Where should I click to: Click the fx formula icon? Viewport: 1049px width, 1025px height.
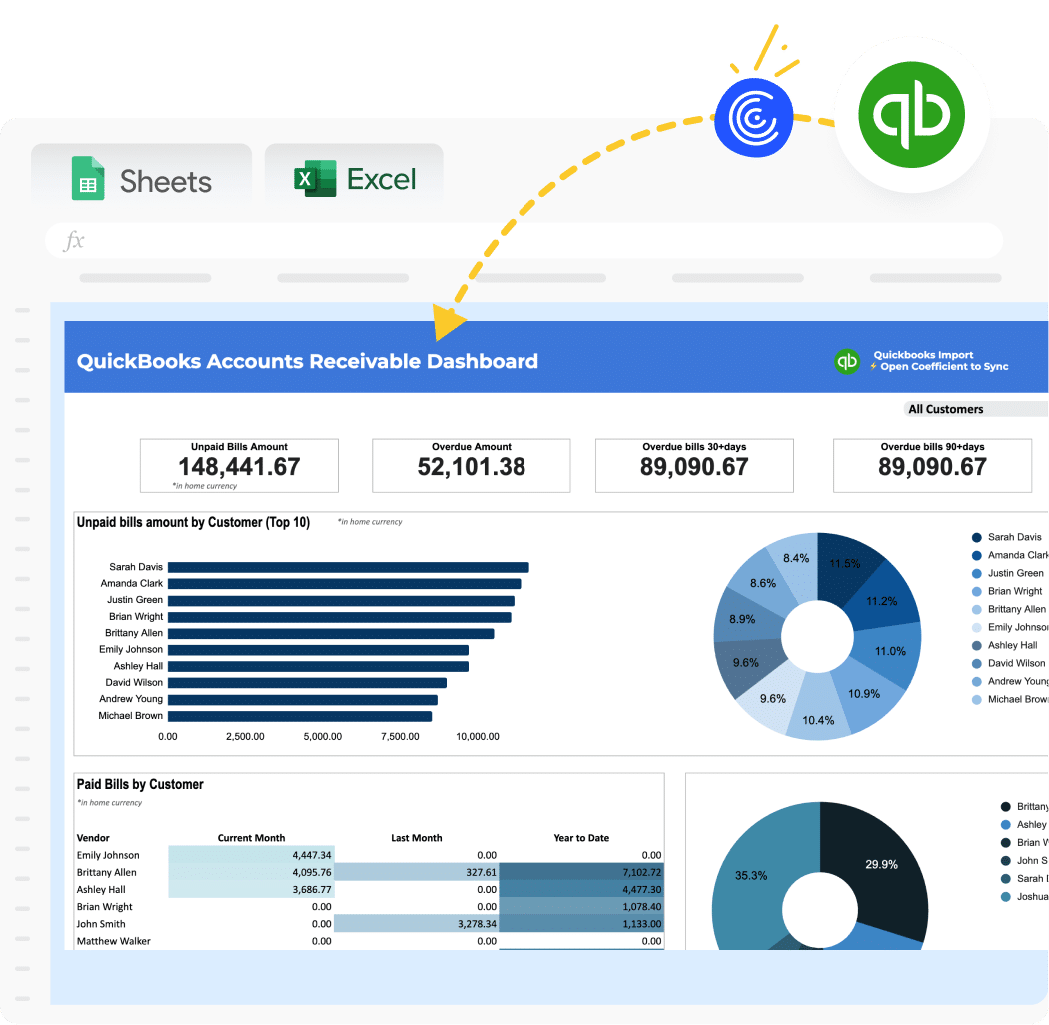coord(74,240)
